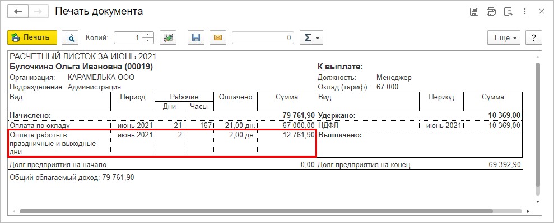Decrease copies count with down arrow

(148, 41)
